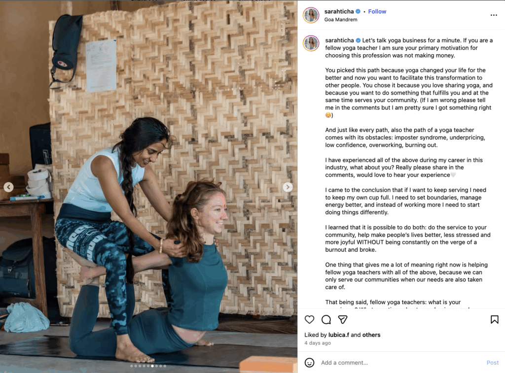Advance to the next photo with the right arrow
Viewport: 505px width, 373px height.
click(x=288, y=187)
